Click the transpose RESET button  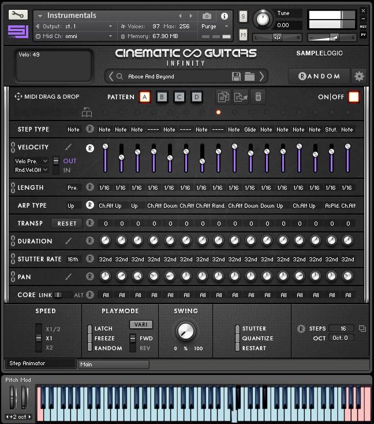coord(67,223)
